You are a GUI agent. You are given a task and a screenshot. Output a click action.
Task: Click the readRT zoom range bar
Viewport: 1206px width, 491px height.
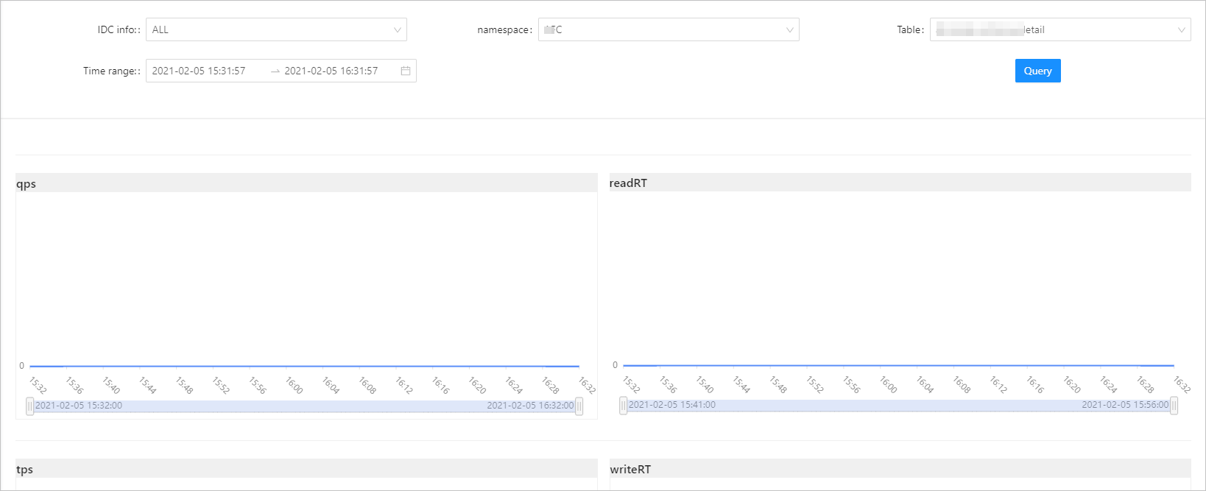(x=898, y=405)
